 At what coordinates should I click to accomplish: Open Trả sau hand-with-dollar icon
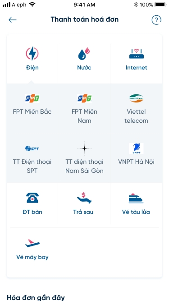click(84, 198)
